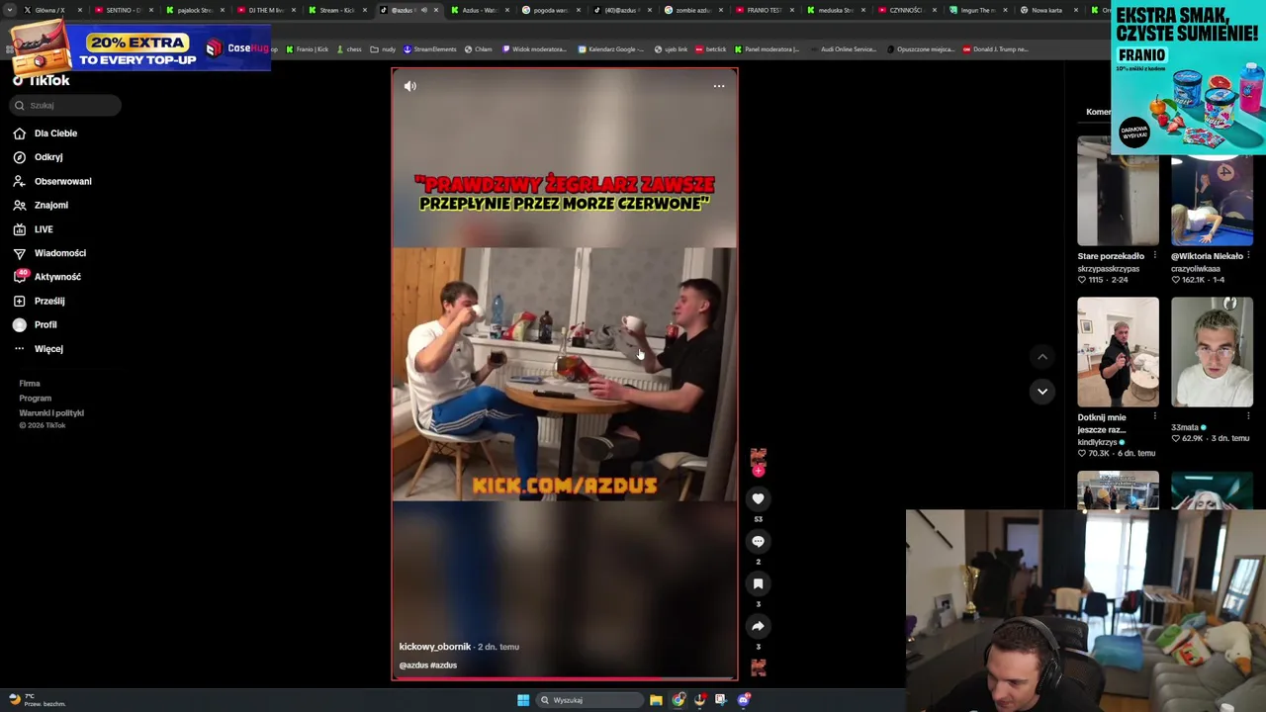The image size is (1266, 712).
Task: Click the Wyszukaj taskbar search box
Action: (588, 700)
